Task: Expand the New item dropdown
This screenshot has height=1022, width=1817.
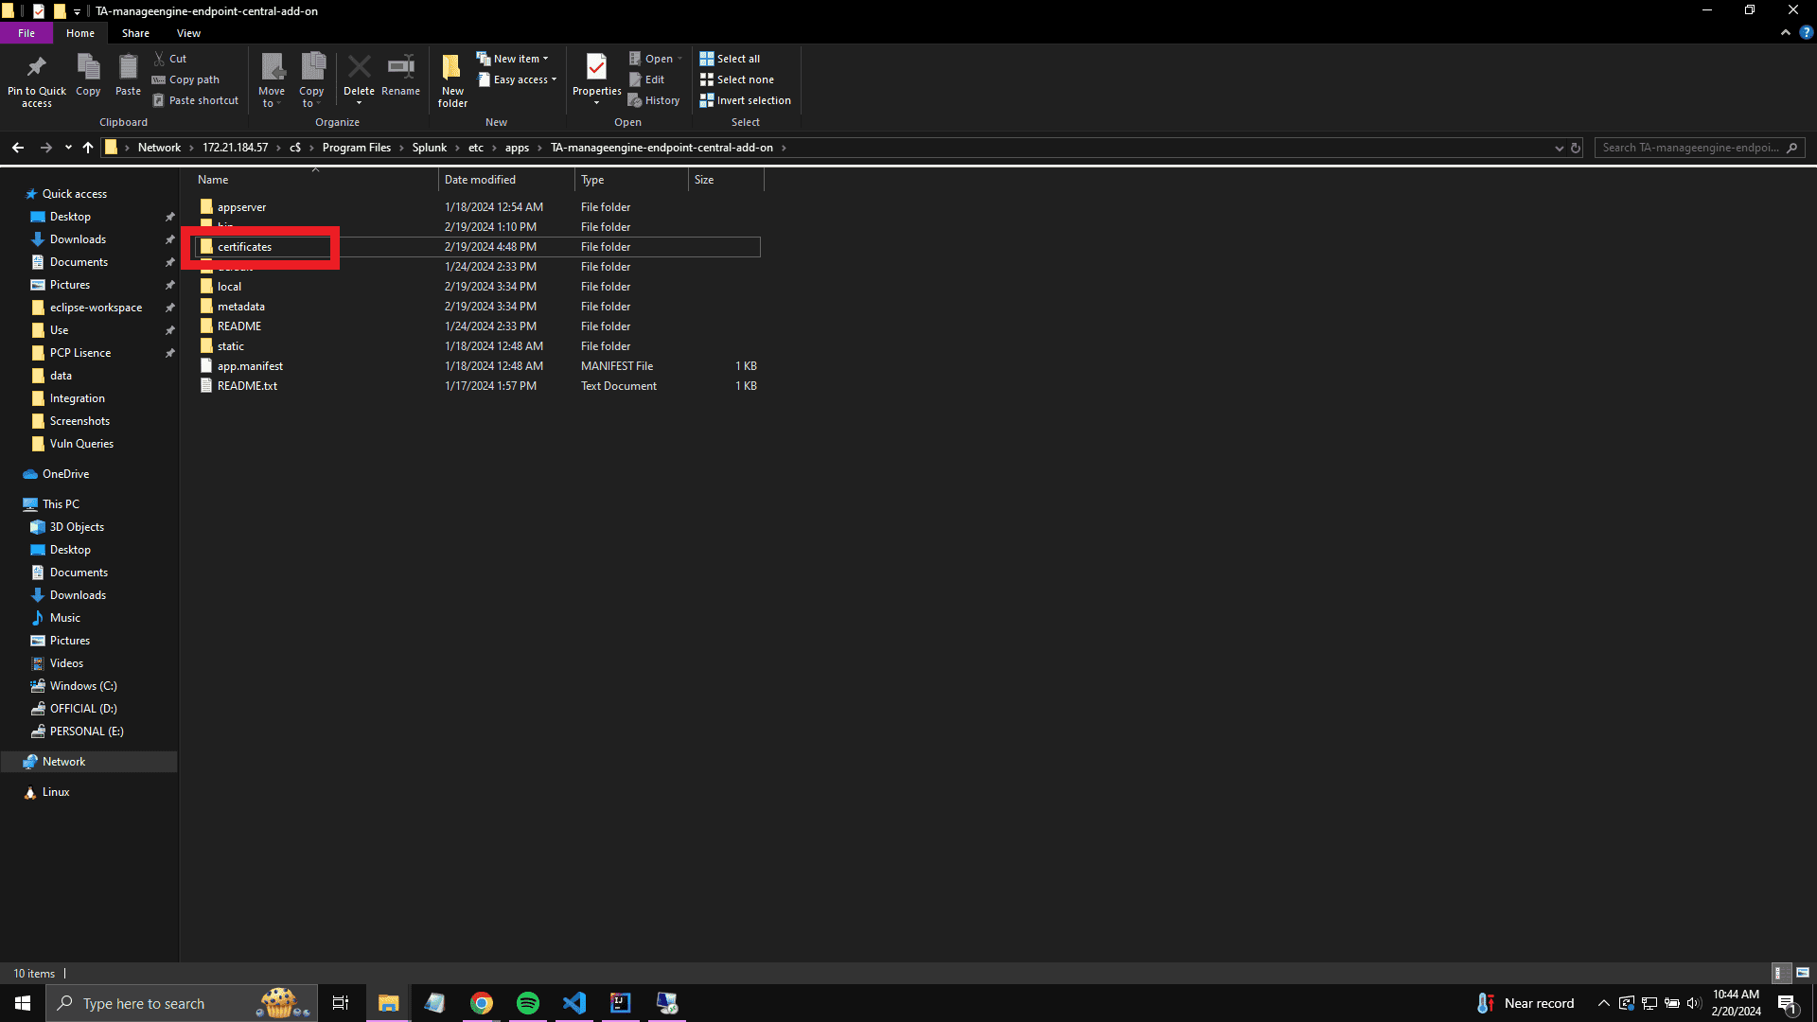Action: pyautogui.click(x=546, y=58)
